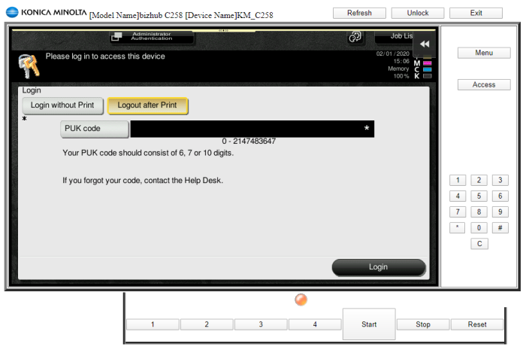Click the toner level color indicators

pyautogui.click(x=428, y=65)
